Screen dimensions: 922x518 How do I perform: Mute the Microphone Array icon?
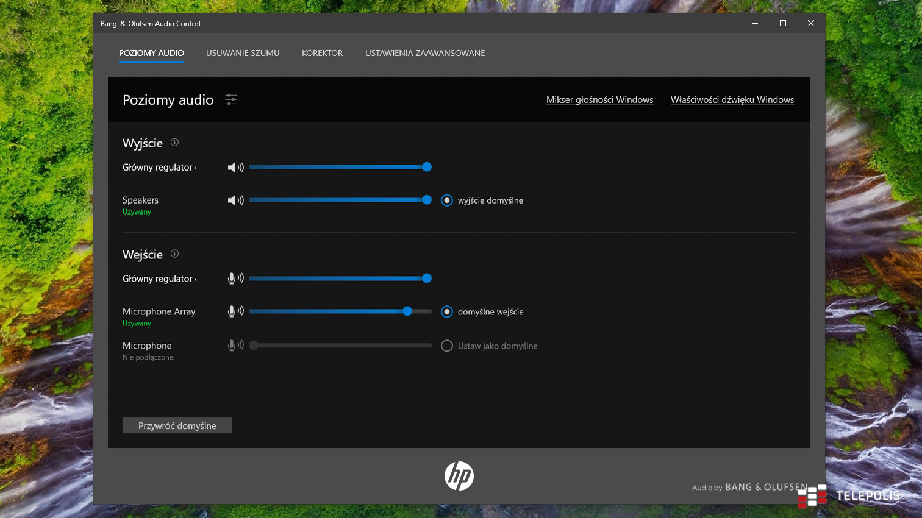click(235, 311)
